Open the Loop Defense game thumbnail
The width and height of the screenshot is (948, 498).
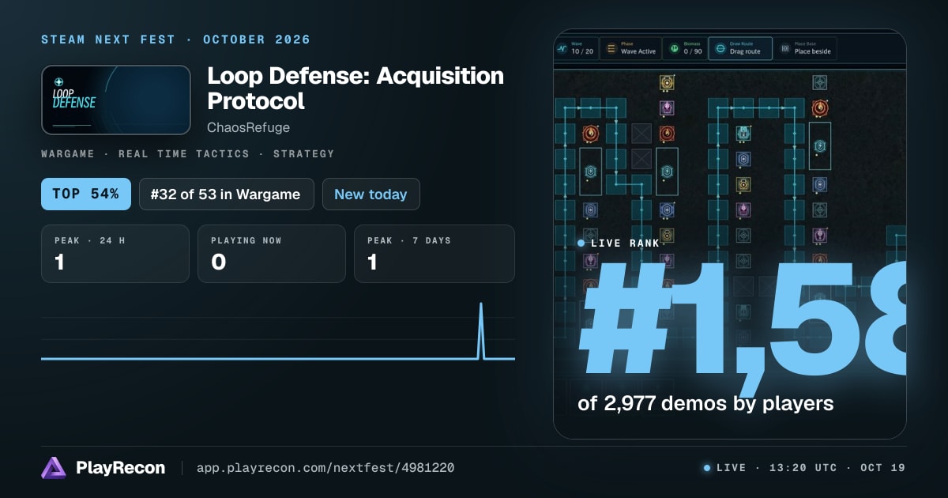(116, 100)
